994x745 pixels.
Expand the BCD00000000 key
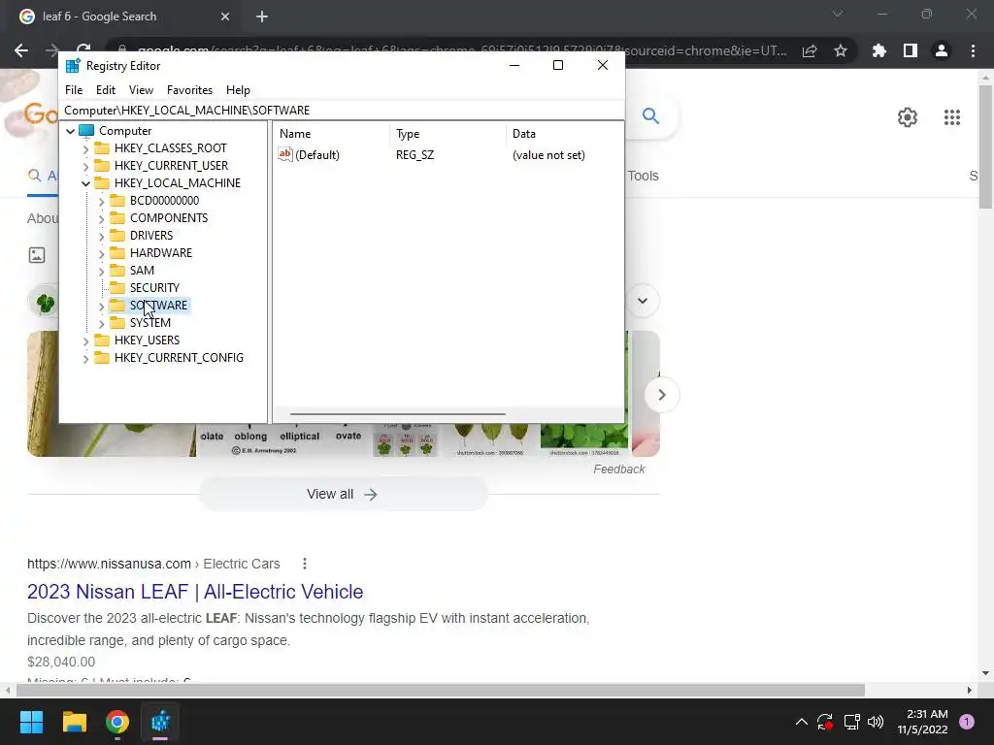101,202
